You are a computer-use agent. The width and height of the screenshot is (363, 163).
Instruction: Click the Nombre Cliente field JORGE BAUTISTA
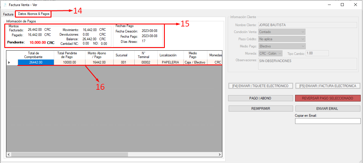pyautogui.click(x=307, y=25)
